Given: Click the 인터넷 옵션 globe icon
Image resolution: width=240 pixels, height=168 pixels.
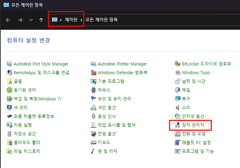Looking at the screenshot, I should 177,116.
